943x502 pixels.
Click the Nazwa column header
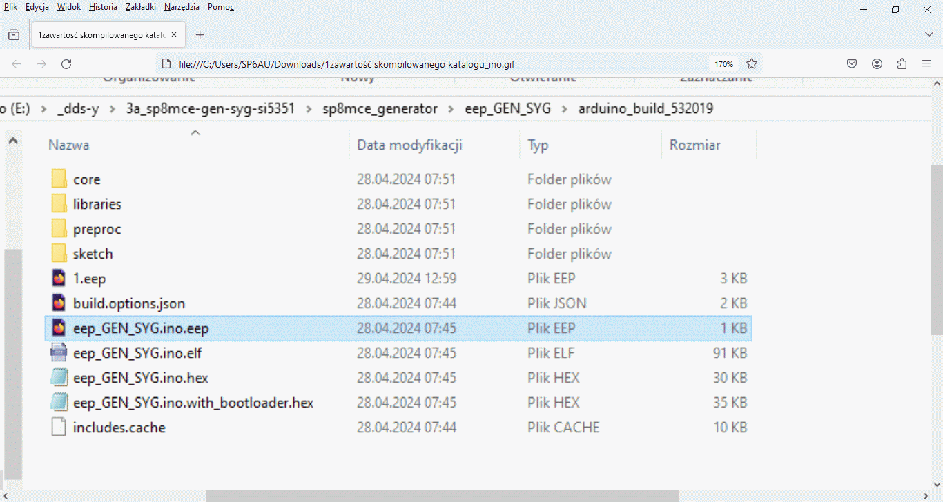click(69, 145)
